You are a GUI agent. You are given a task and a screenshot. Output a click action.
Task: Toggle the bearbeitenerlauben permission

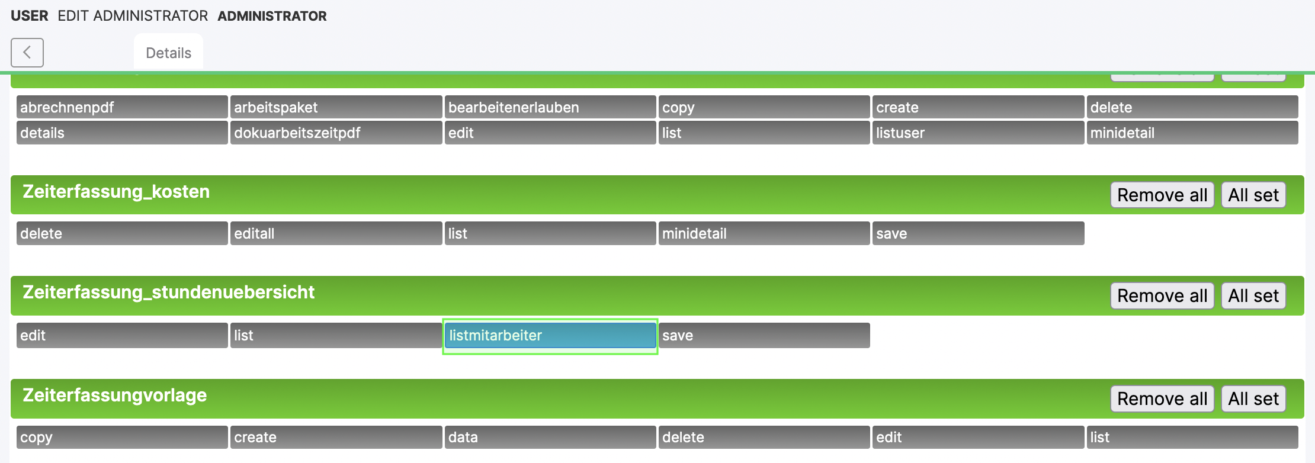coord(550,107)
